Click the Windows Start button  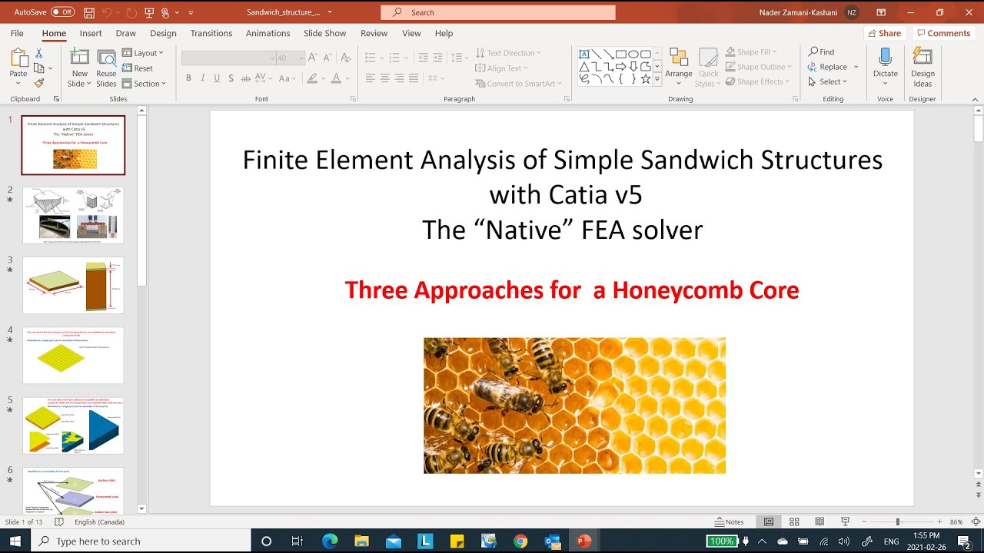tap(15, 541)
